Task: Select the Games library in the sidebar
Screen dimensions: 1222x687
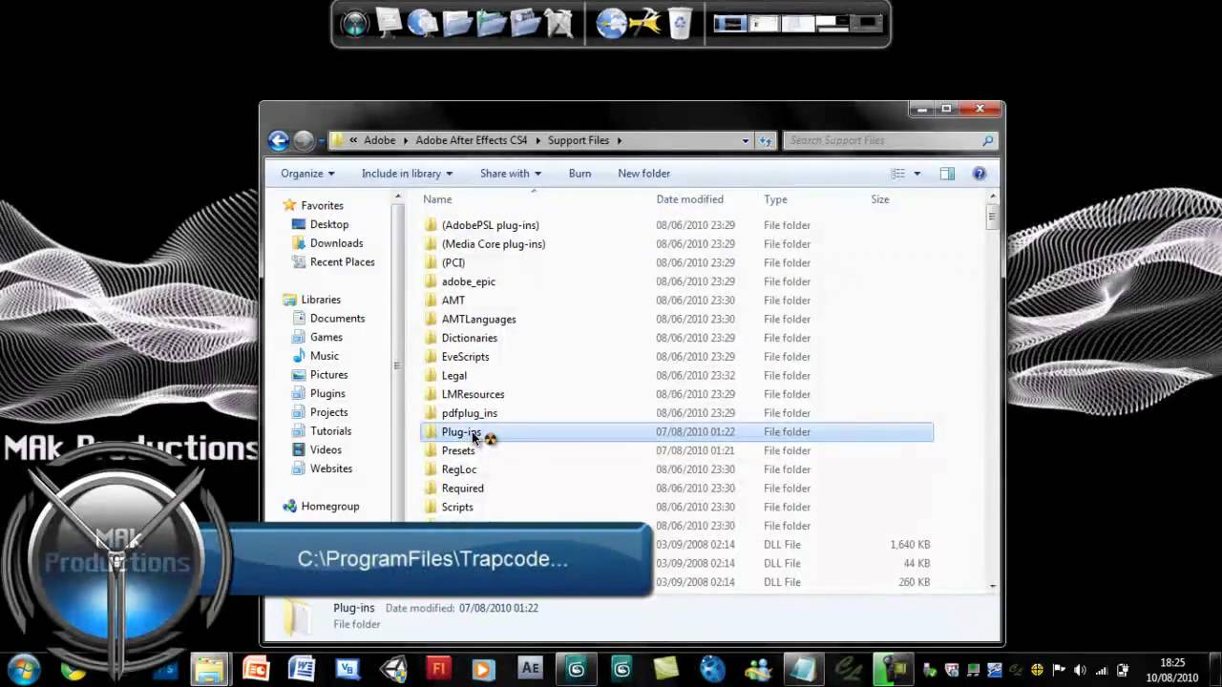Action: click(326, 337)
